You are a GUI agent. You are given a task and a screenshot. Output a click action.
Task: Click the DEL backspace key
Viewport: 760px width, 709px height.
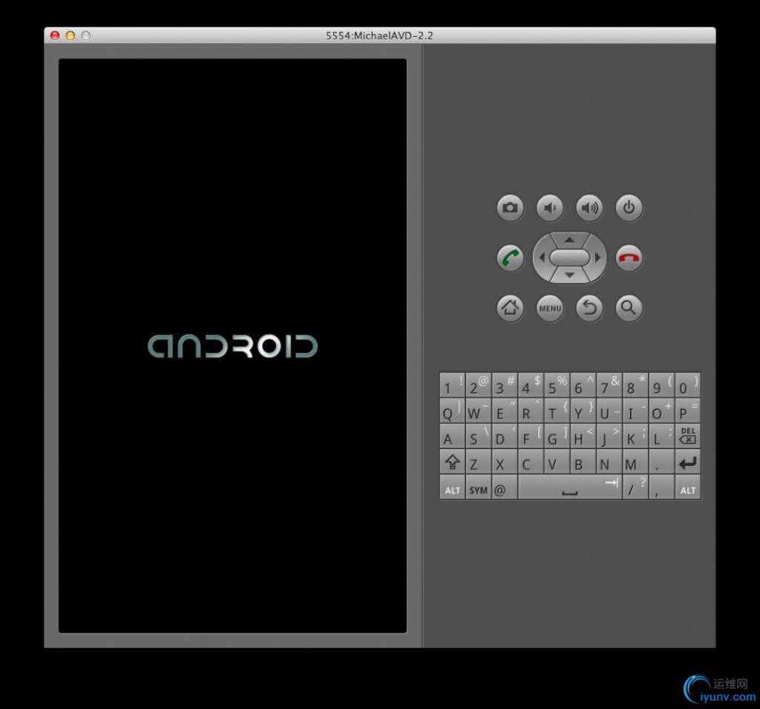point(688,436)
